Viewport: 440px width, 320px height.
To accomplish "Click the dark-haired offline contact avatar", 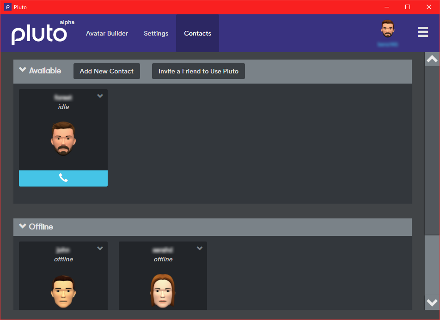I will click(x=63, y=291).
